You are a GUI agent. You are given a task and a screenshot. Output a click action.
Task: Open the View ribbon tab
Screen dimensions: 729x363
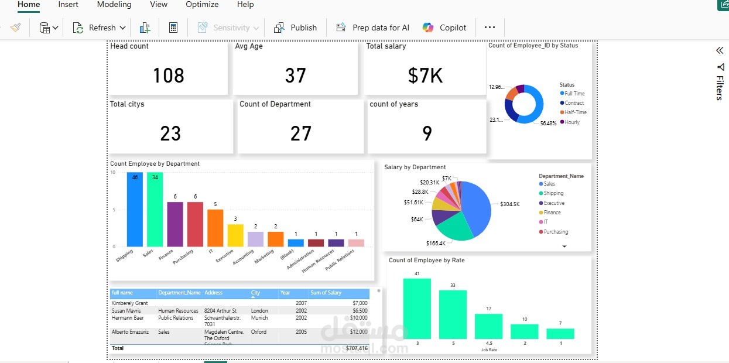pos(159,5)
